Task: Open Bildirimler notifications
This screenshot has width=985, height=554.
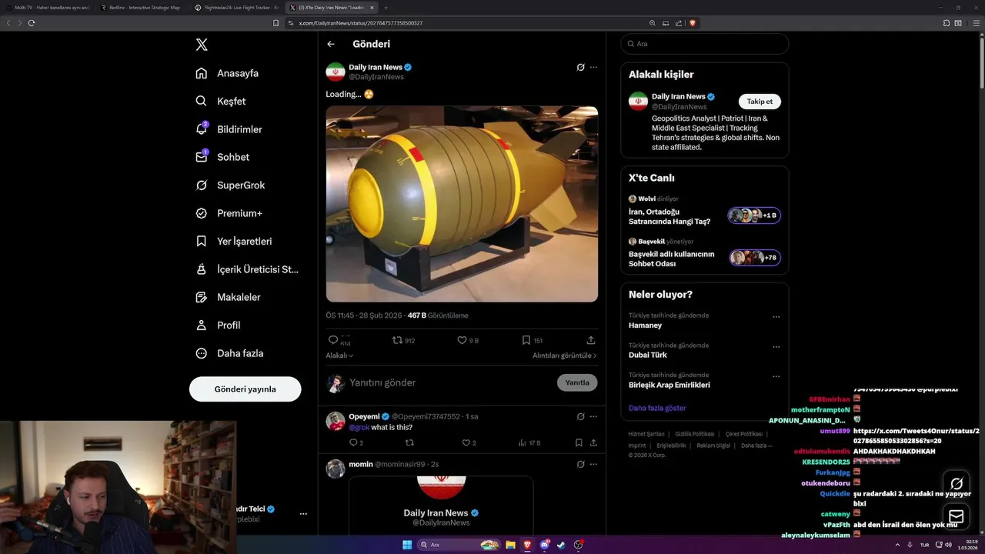Action: pos(229,129)
